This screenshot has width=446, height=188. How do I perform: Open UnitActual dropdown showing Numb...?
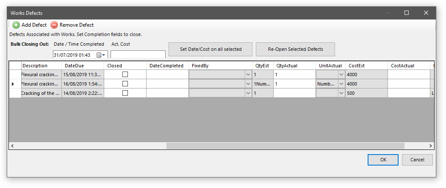(x=341, y=84)
